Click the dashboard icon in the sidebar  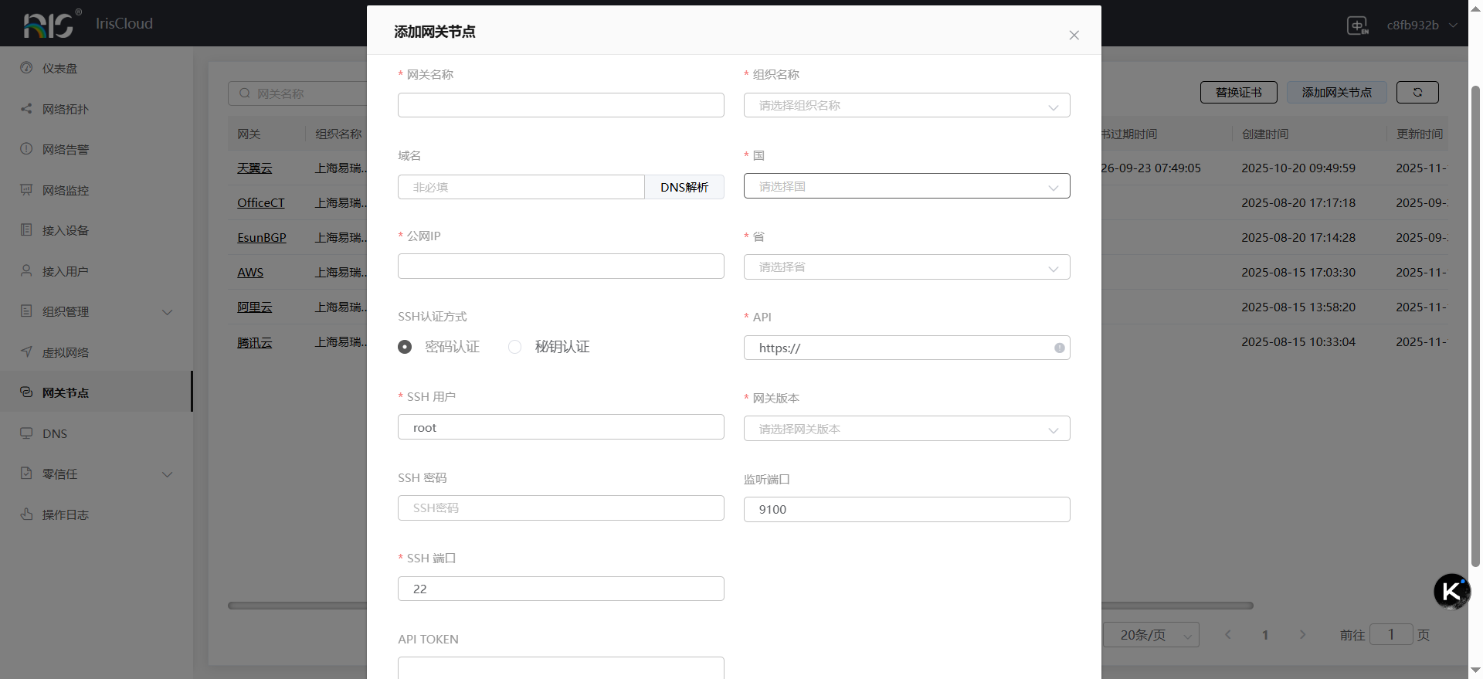point(26,68)
